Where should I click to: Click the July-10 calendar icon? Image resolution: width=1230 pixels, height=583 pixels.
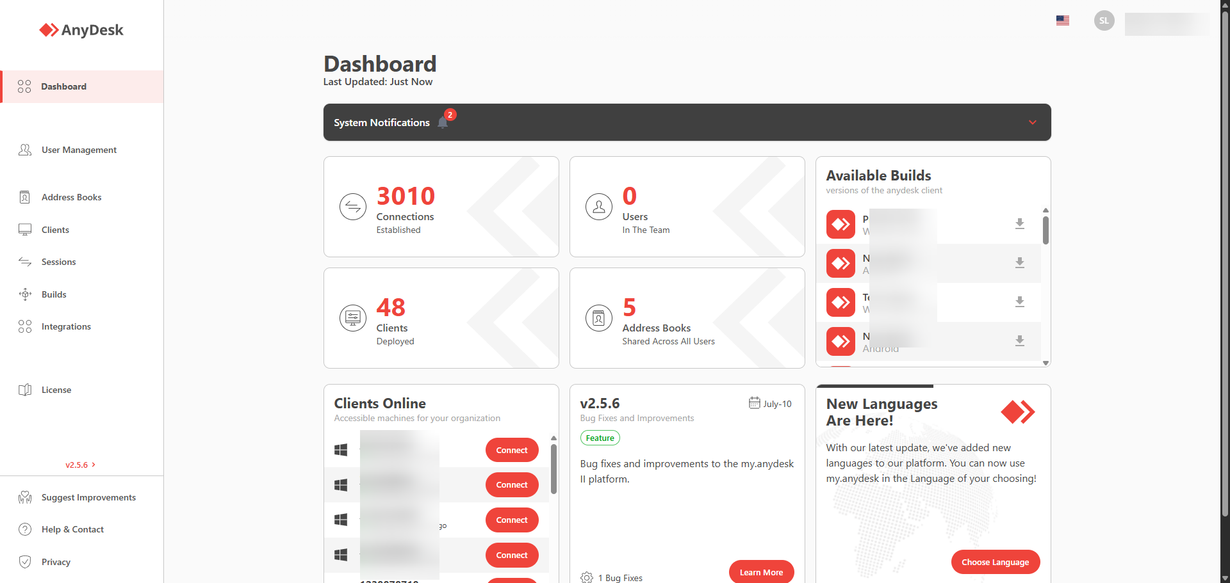(x=755, y=403)
